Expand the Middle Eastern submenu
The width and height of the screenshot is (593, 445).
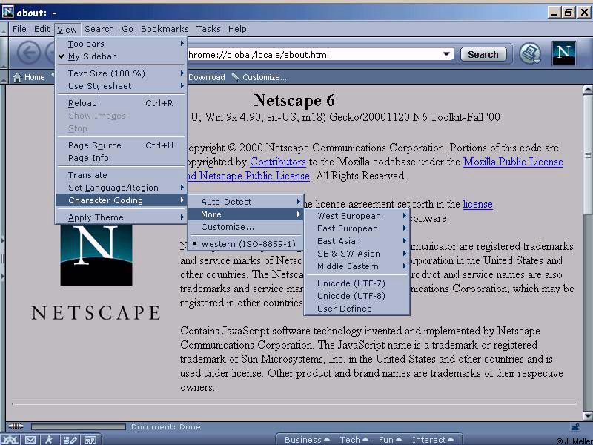coord(357,266)
